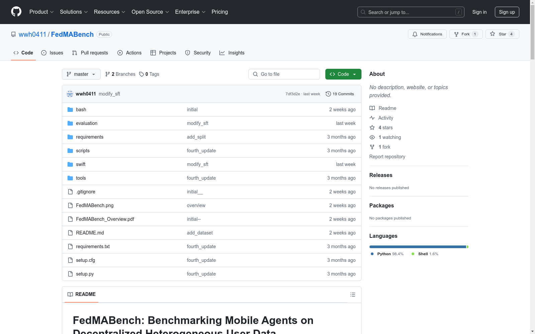Click the branches icon beside 2 Branches
The height and width of the screenshot is (334, 535).
click(x=108, y=74)
